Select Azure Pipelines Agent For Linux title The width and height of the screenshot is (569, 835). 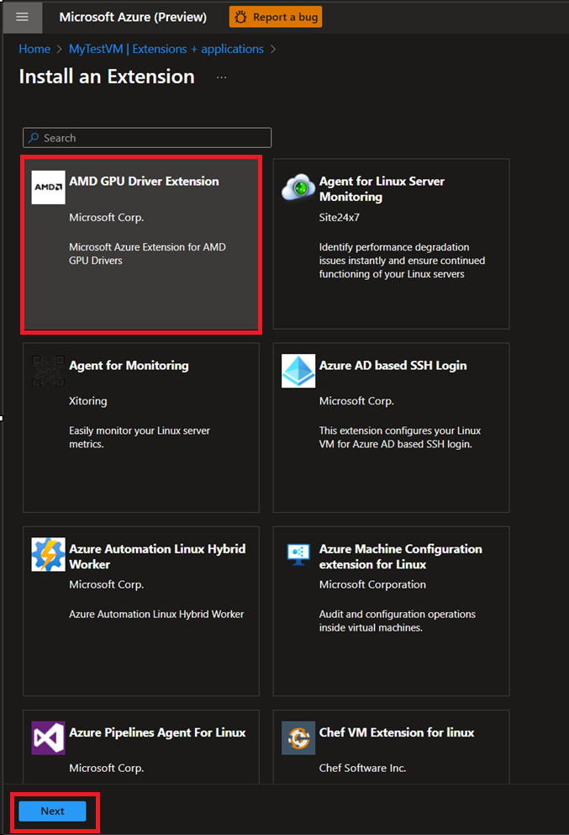click(157, 732)
